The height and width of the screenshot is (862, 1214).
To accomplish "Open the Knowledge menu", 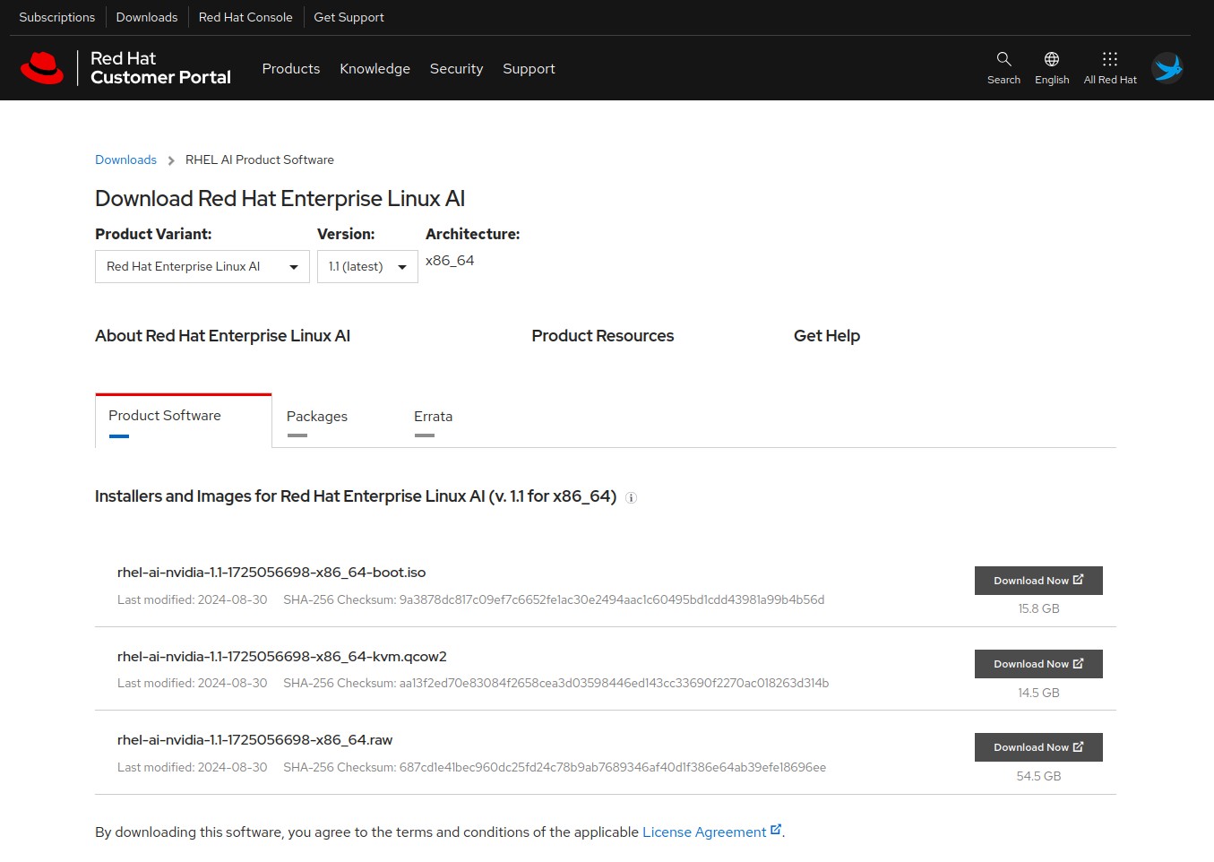I will pyautogui.click(x=375, y=69).
